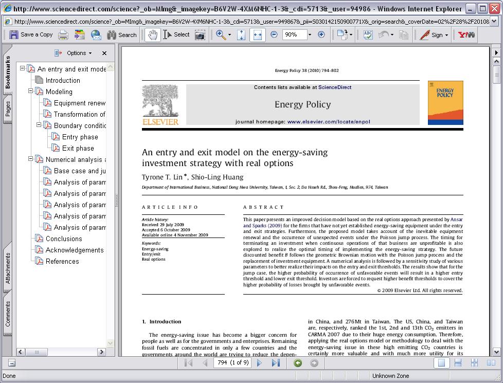Jump to the References bookmark

tap(62, 261)
